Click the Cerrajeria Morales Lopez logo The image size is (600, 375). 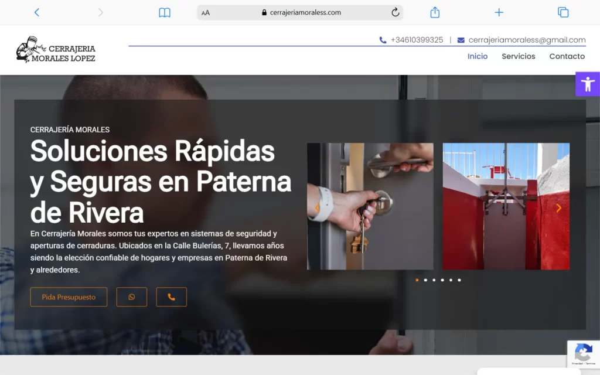click(x=56, y=50)
